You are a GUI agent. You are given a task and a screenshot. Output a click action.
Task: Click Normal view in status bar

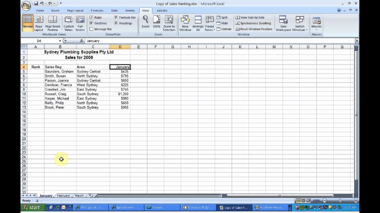[x=299, y=201]
